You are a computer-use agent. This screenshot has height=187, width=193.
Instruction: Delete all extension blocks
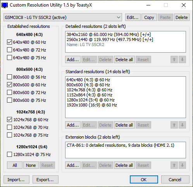pyautogui.click(x=124, y=165)
